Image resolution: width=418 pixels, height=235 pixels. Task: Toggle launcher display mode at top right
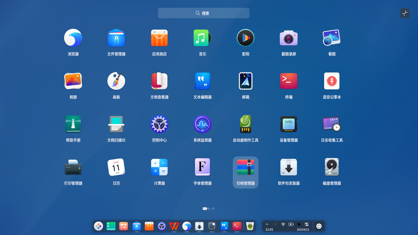(405, 13)
